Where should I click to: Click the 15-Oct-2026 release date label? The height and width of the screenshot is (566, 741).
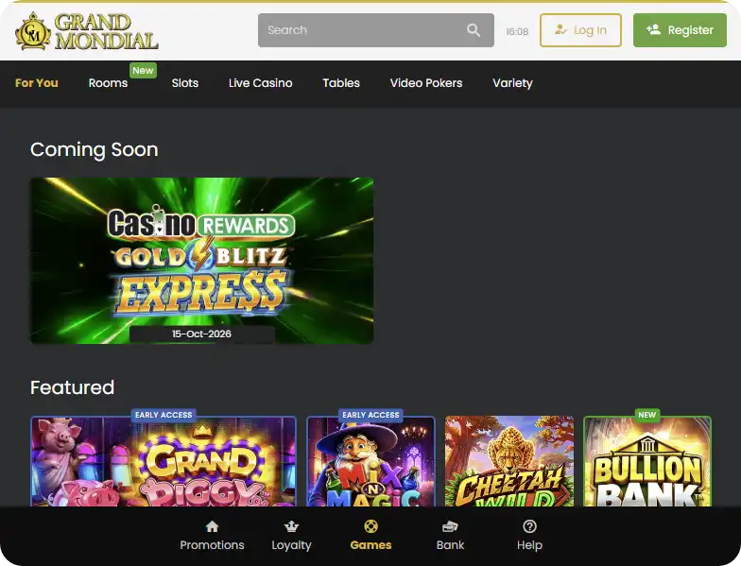202,334
